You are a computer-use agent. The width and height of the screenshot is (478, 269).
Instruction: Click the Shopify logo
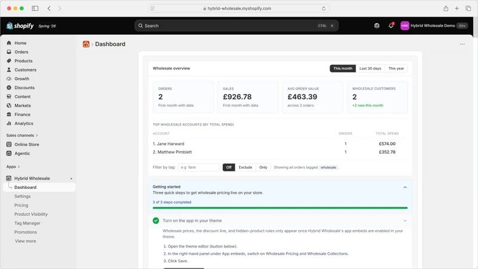[x=20, y=26]
